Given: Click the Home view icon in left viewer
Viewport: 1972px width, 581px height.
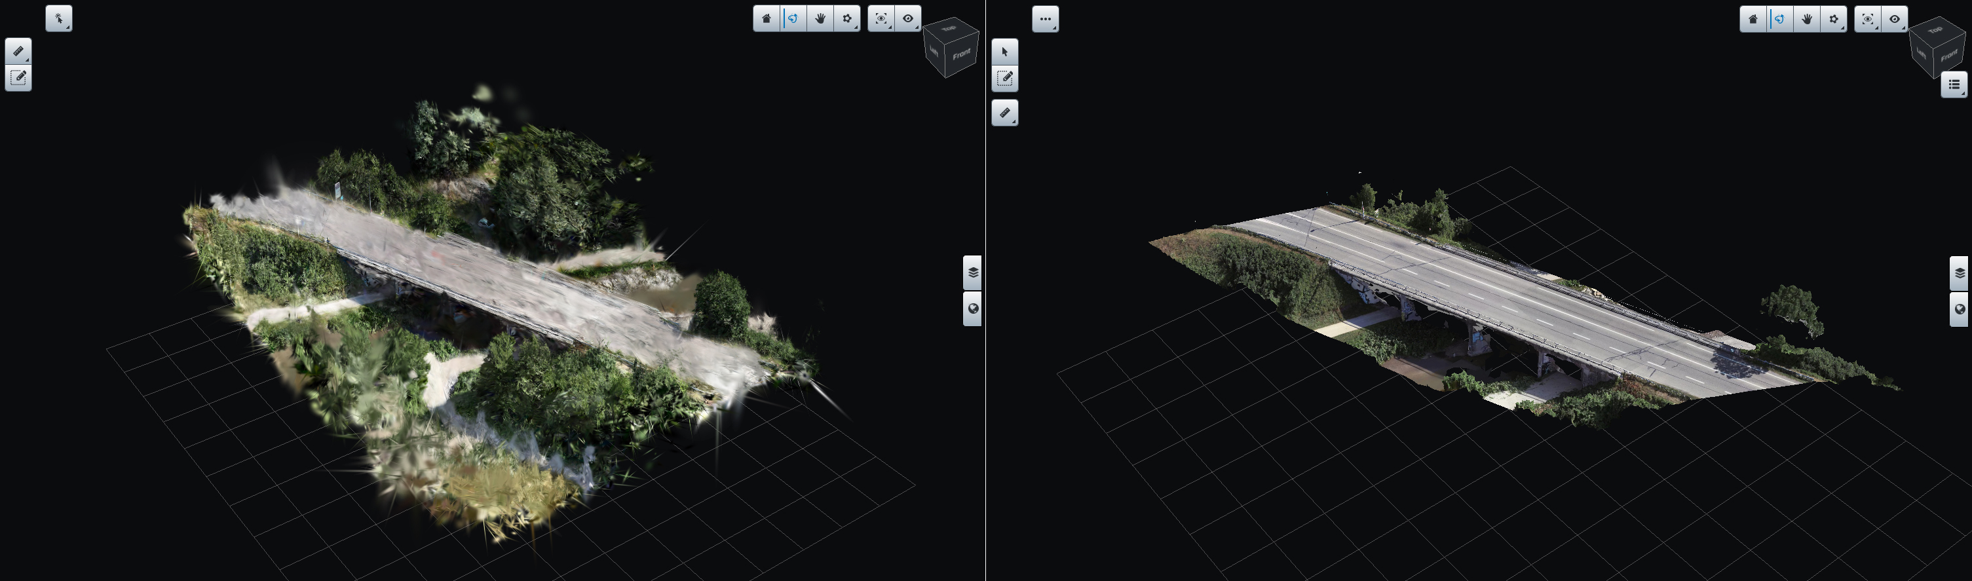Looking at the screenshot, I should click(767, 19).
